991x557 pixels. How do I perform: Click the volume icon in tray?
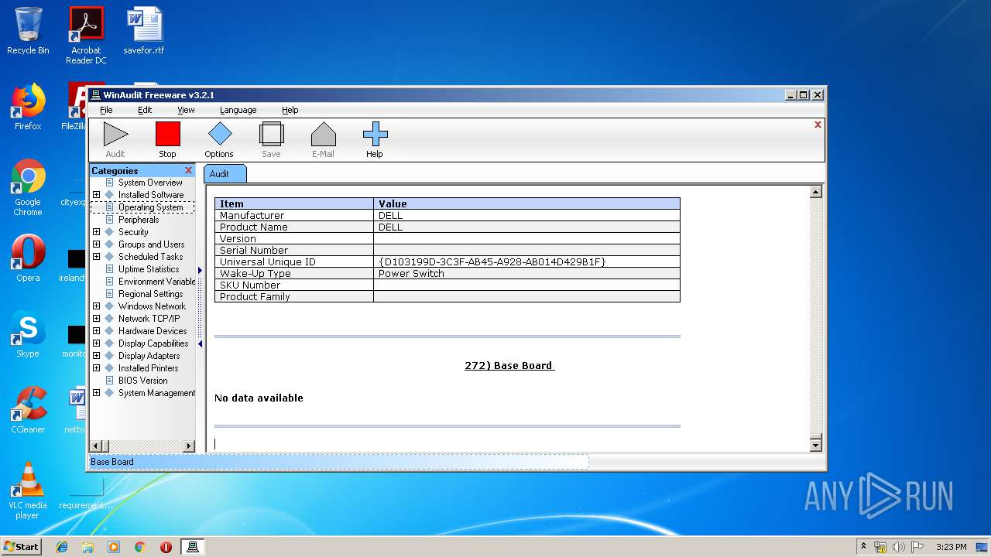[899, 547]
